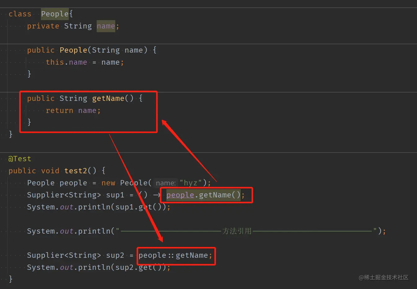Click the 'new' keyword in People instantiation
Viewport: 417px width, 289px height.
pyautogui.click(x=108, y=183)
